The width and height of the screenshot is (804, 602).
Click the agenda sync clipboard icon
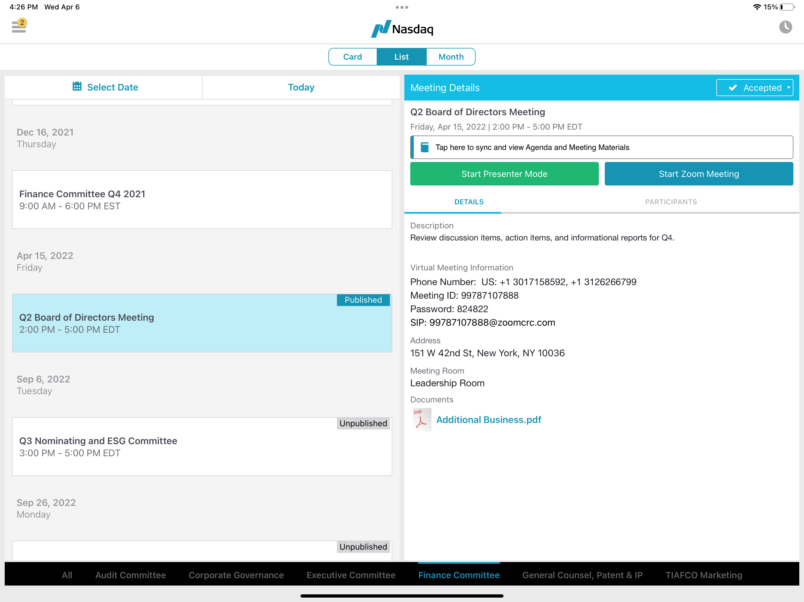[x=425, y=147]
